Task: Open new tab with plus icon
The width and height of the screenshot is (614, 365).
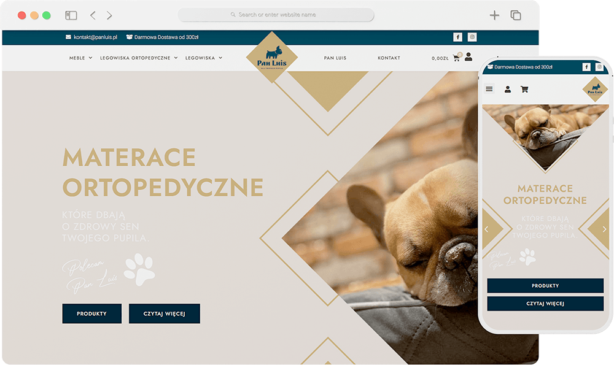Action: 494,15
